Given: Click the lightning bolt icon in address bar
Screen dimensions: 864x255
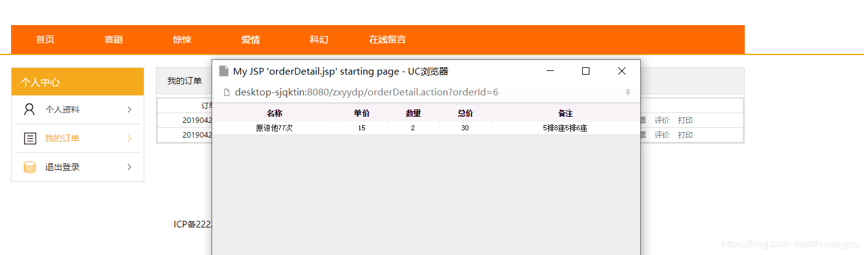Looking at the screenshot, I should (627, 93).
